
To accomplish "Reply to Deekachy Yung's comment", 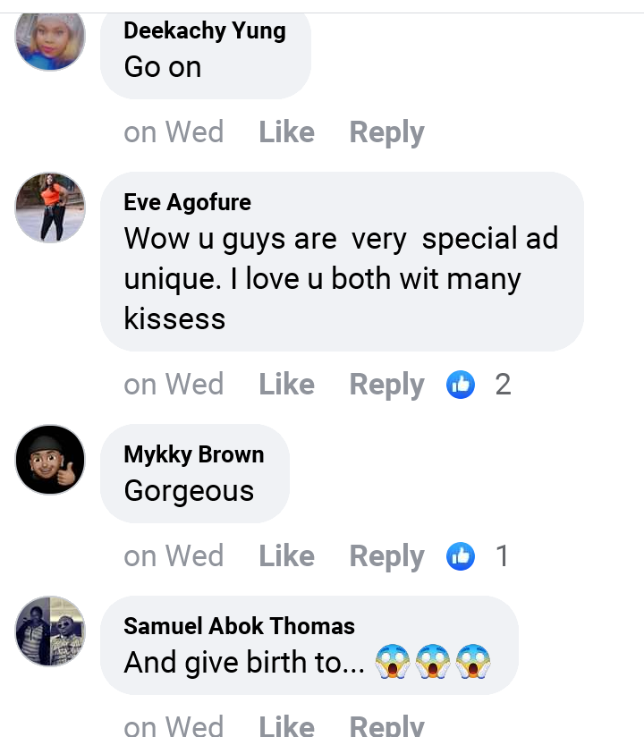I will point(386,132).
